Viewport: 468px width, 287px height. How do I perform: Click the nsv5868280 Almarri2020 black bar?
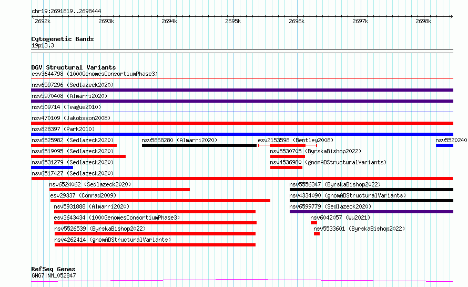pyautogui.click(x=199, y=145)
